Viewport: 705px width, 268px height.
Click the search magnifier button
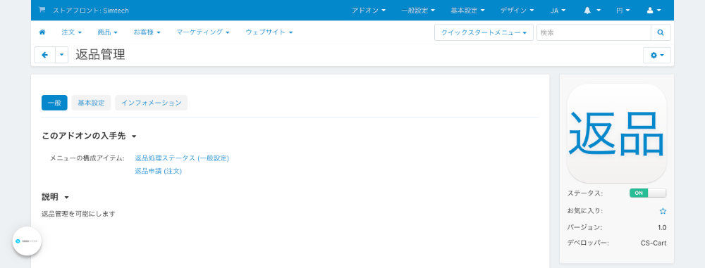(661, 32)
